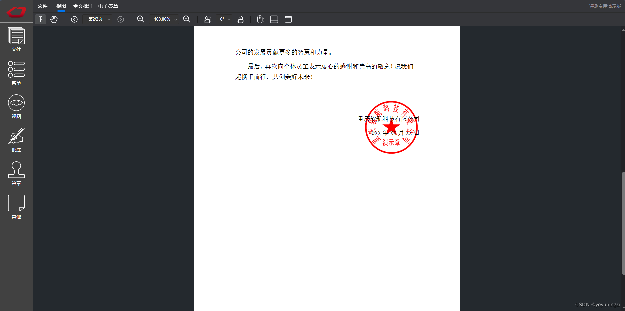
Task: Go to the previous page
Action: 74,19
